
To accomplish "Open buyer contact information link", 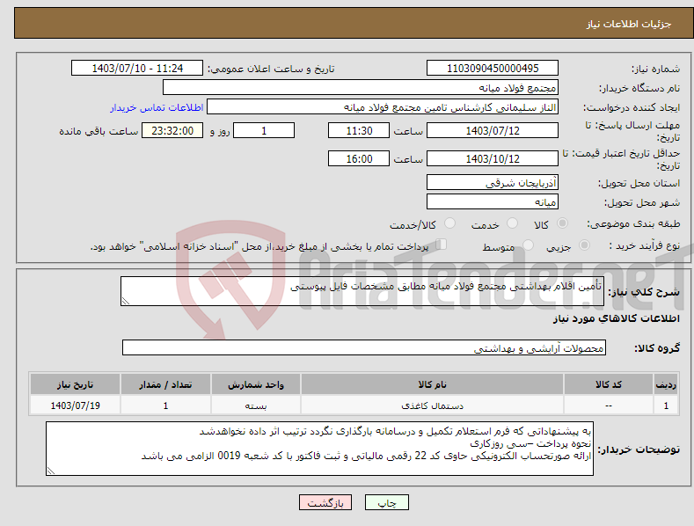I will tap(157, 107).
